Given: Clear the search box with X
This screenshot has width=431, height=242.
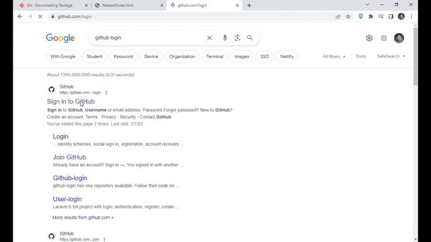Looking at the screenshot, I should pos(209,38).
